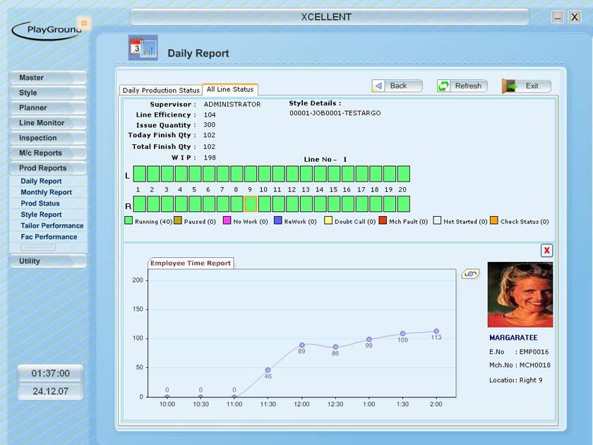Click the chart link icon beside employee photo

[469, 273]
